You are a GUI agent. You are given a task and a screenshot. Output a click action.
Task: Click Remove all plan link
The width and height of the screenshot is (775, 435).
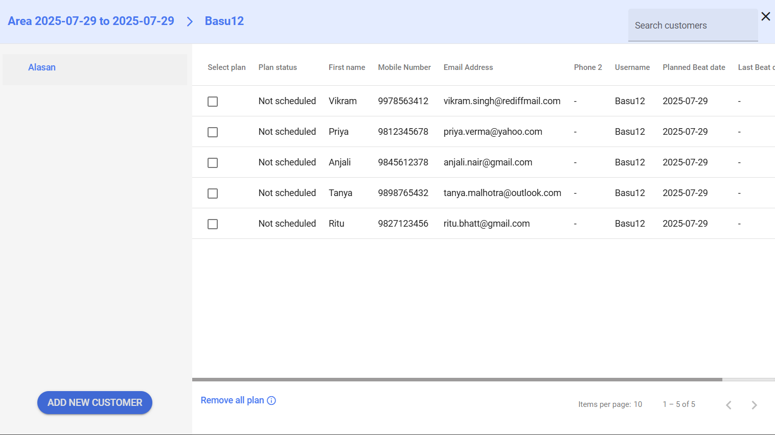coord(232,400)
